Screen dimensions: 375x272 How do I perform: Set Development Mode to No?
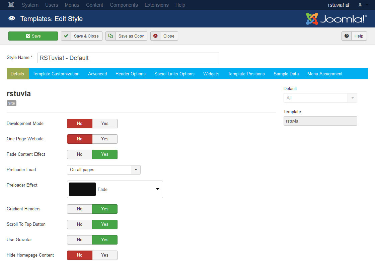click(x=80, y=124)
